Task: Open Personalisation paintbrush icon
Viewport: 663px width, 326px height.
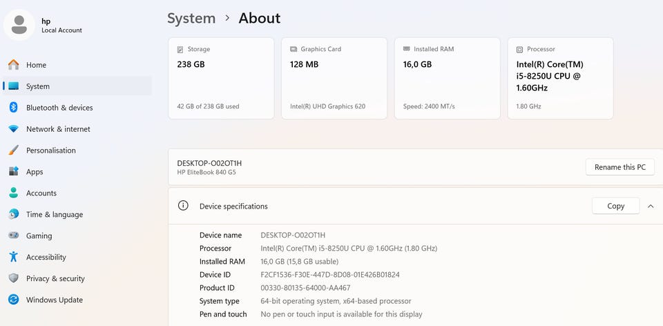Action: pyautogui.click(x=13, y=151)
